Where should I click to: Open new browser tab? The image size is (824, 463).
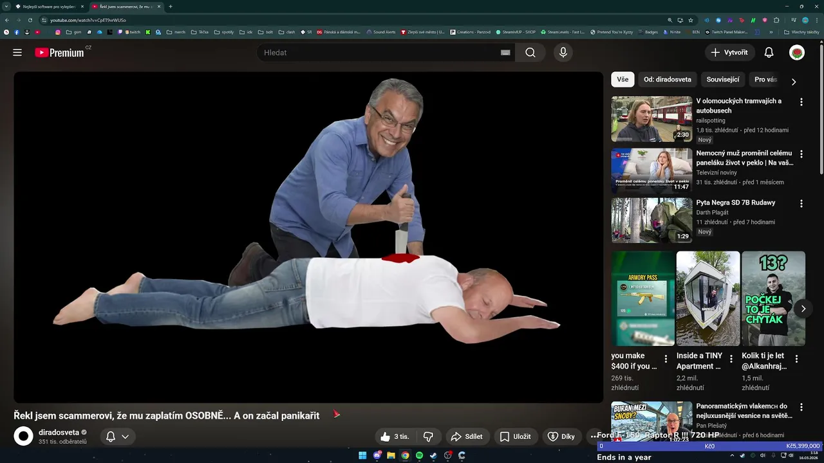tap(170, 6)
